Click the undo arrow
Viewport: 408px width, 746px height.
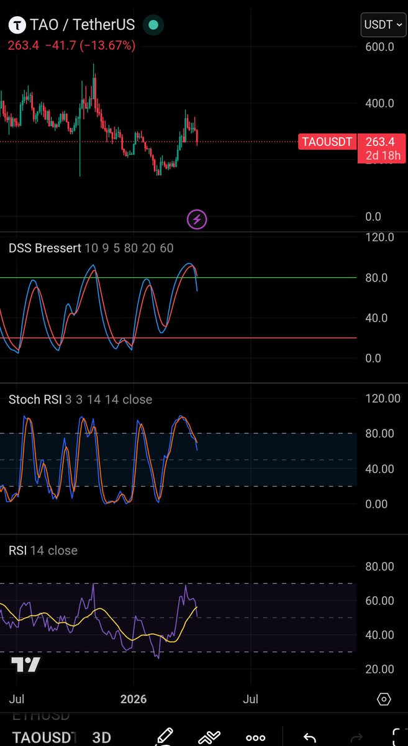coord(309,737)
